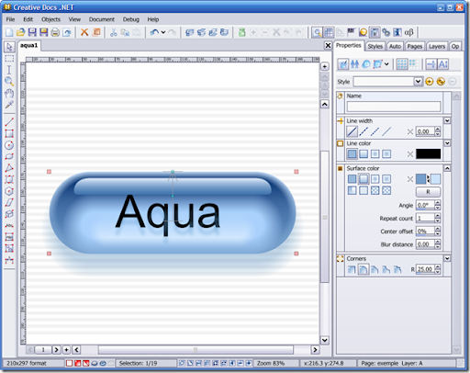Click the blue Save disk icon
The width and height of the screenshot is (470, 373).
point(32,32)
